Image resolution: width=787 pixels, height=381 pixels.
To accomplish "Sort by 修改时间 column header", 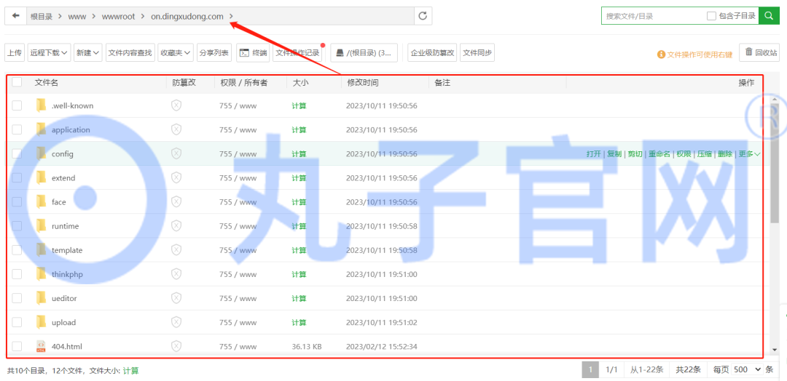I will tap(362, 83).
